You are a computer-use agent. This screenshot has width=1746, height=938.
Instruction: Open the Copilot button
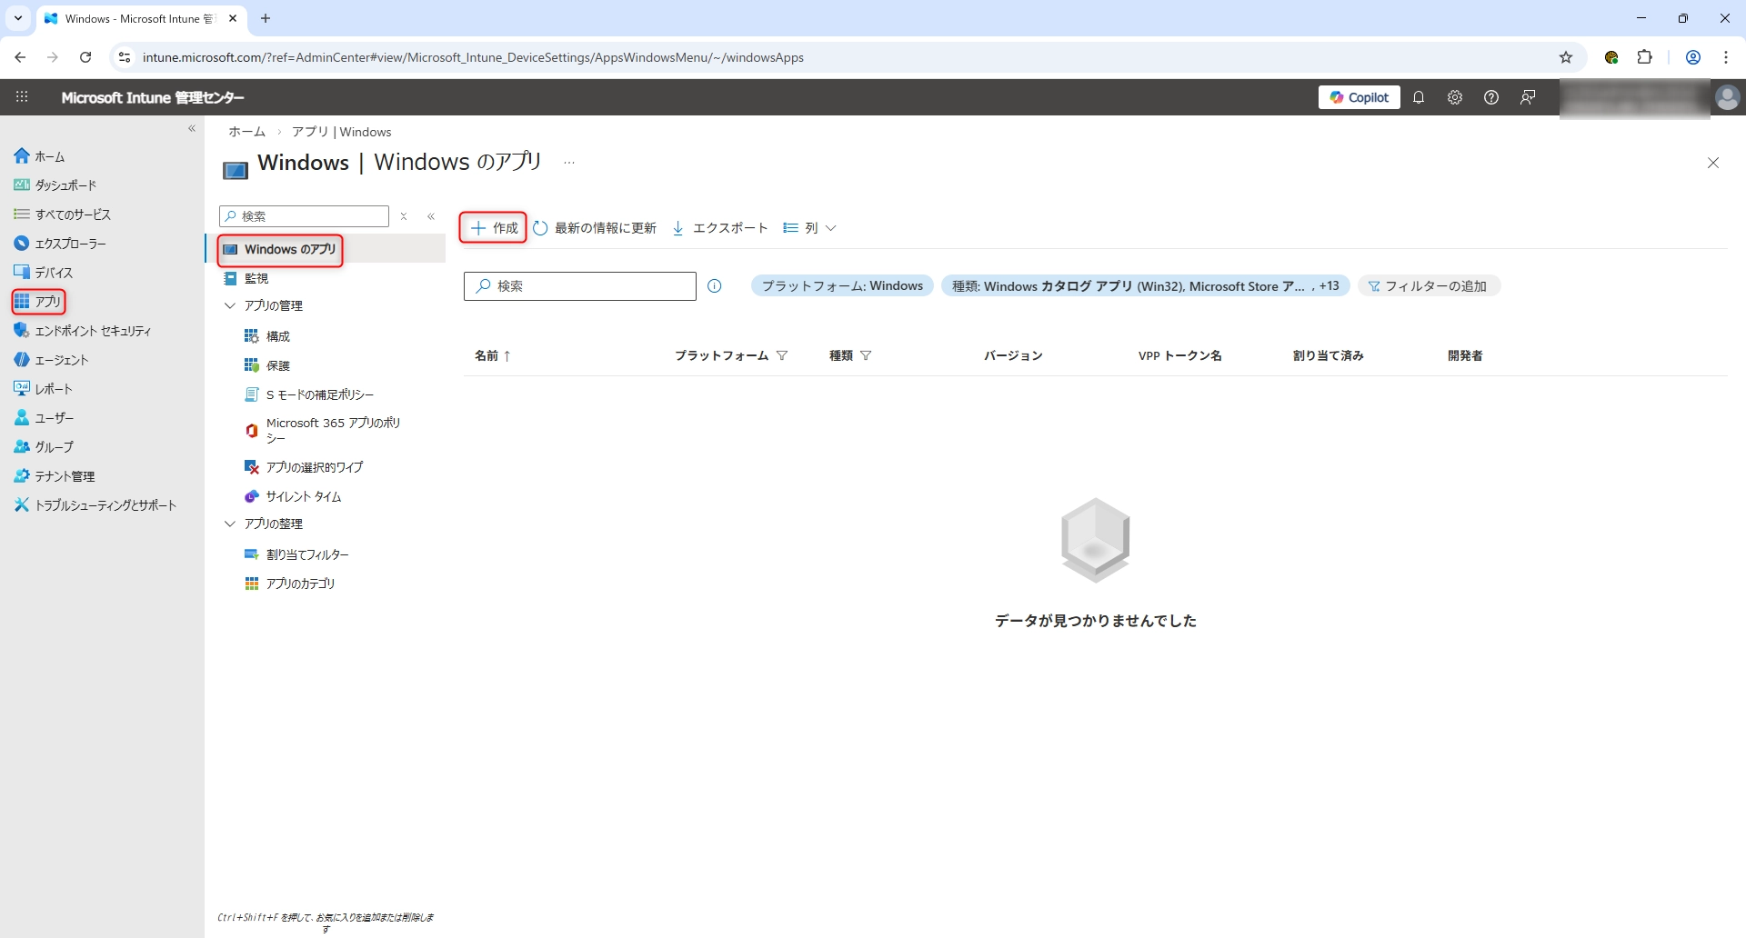pyautogui.click(x=1359, y=97)
